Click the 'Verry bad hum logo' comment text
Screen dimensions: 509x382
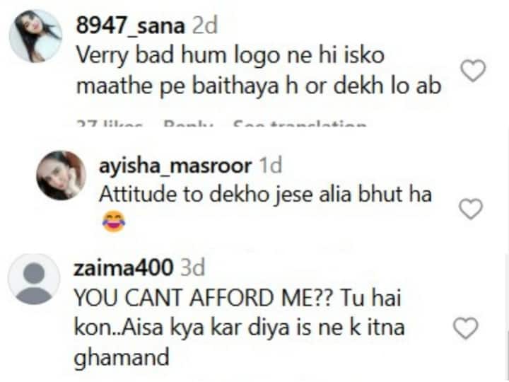[x=259, y=71]
